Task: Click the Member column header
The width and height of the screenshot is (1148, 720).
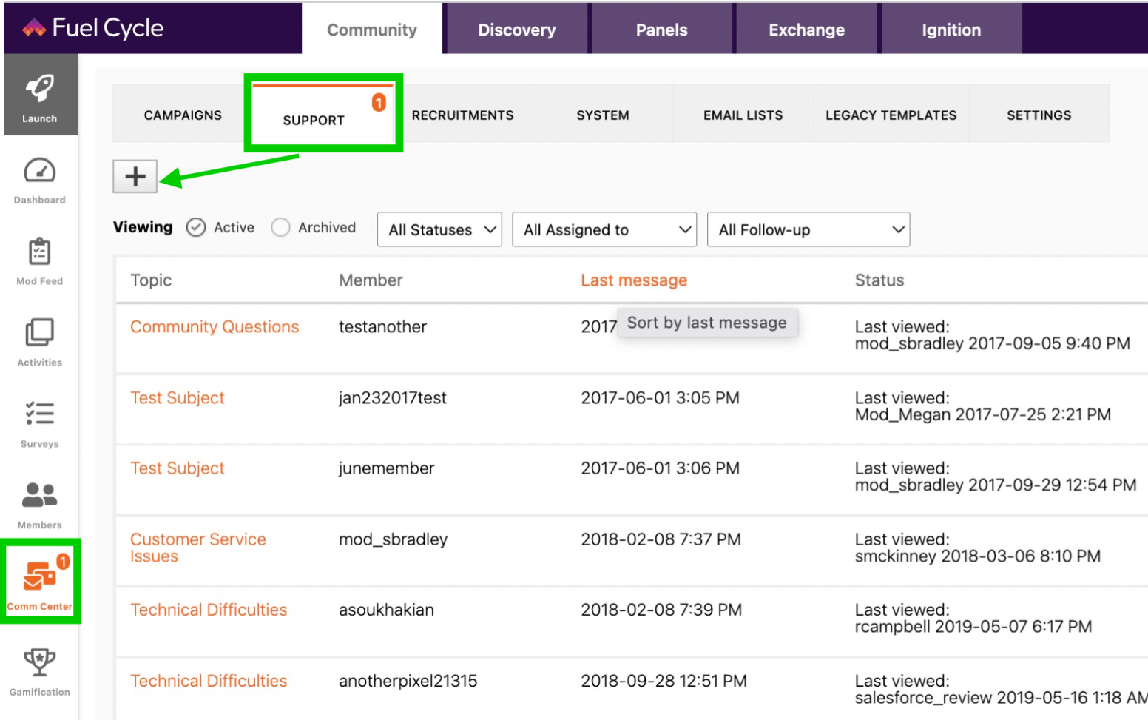Action: tap(371, 280)
